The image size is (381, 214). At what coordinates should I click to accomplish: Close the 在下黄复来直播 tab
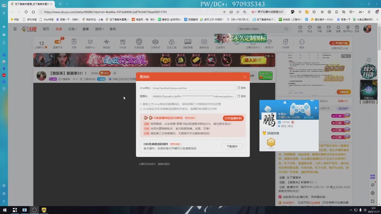coord(51,4)
